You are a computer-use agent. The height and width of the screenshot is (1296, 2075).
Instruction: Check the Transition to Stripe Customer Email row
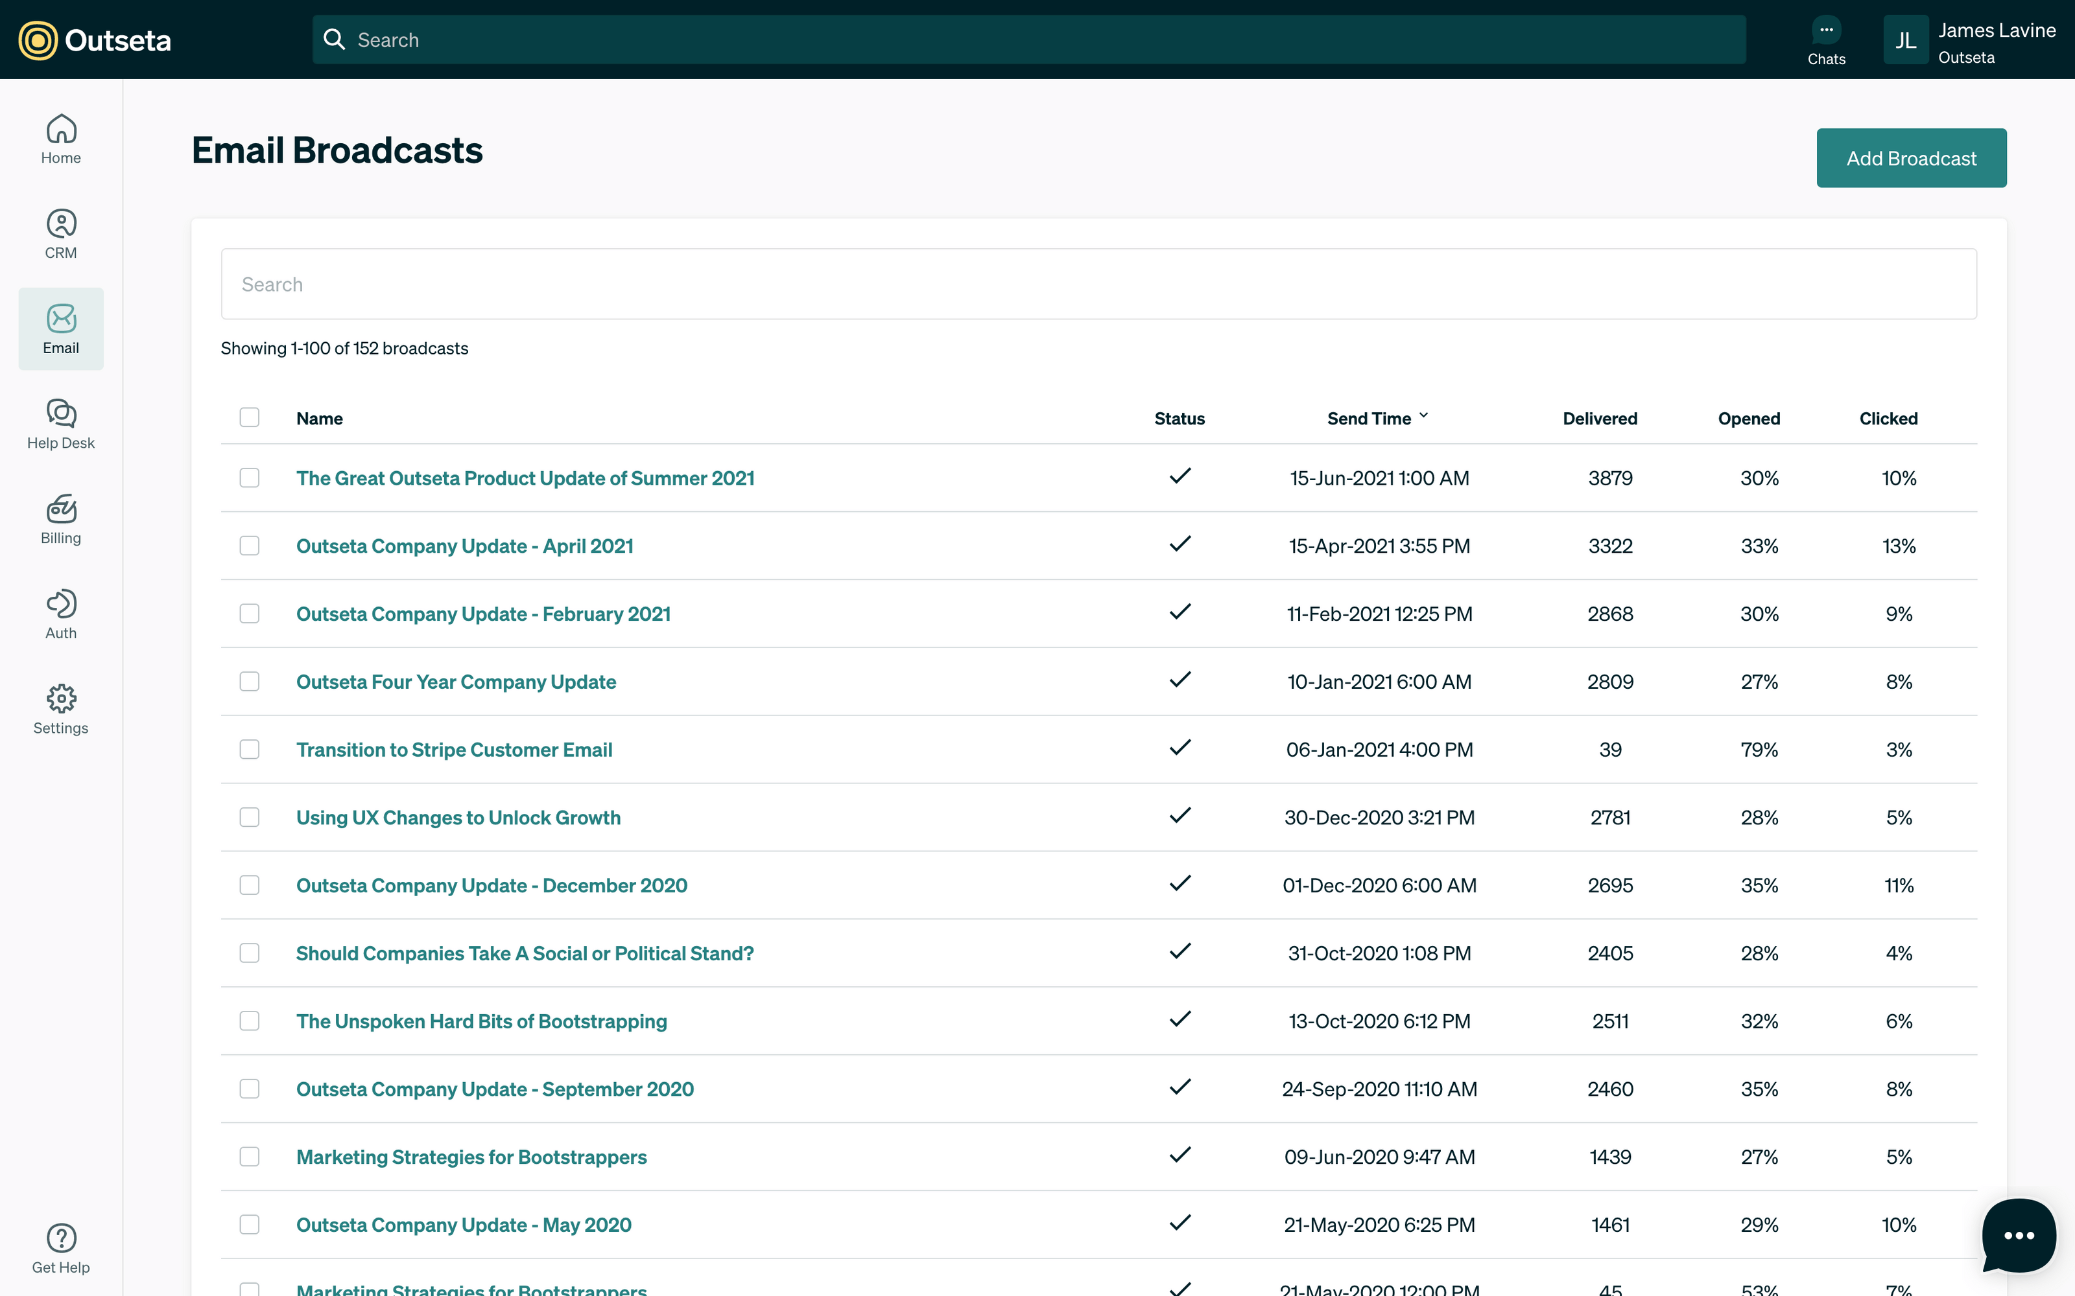point(250,749)
